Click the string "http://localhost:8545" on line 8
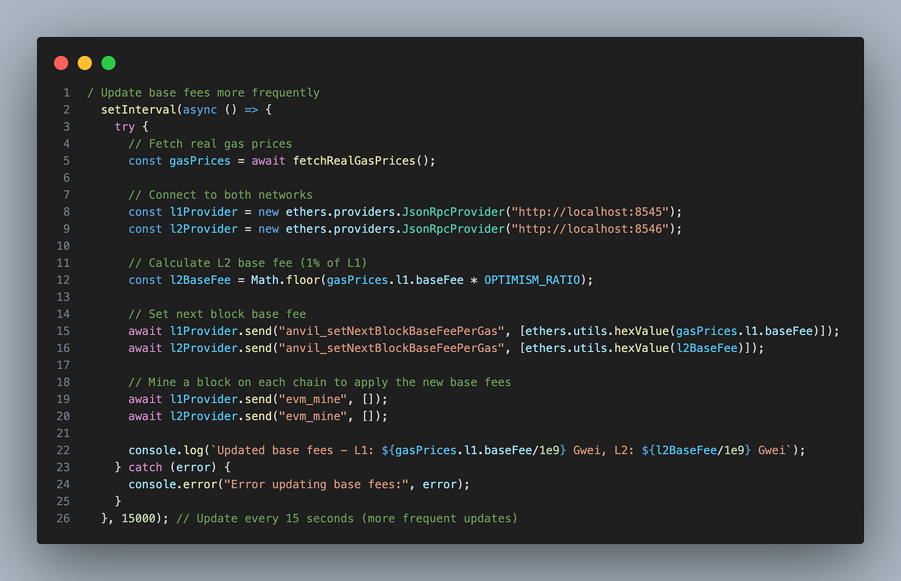Viewport: 901px width, 581px height. tap(591, 212)
